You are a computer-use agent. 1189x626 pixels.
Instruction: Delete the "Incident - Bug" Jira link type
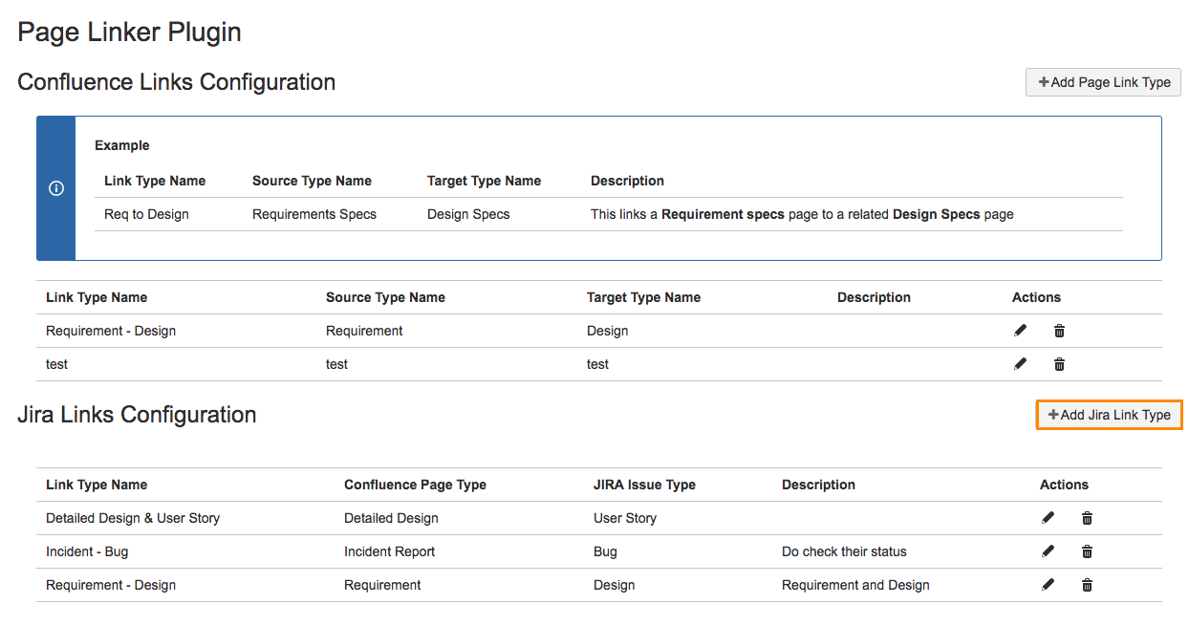[x=1087, y=550]
